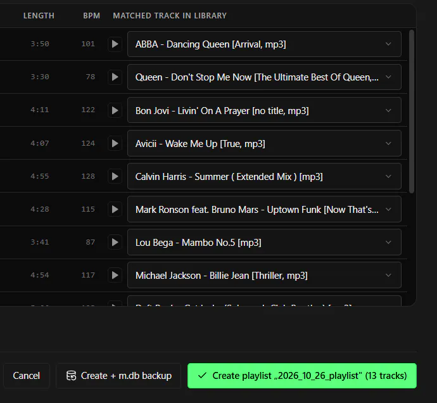Click the BPM value 122
Viewport: 437px width, 403px height.
88,110
